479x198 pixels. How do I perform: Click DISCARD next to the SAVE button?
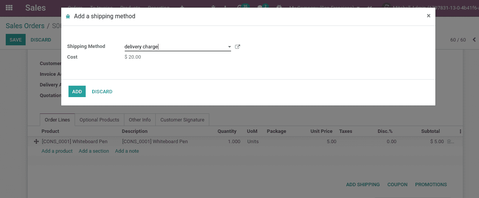coord(41,40)
